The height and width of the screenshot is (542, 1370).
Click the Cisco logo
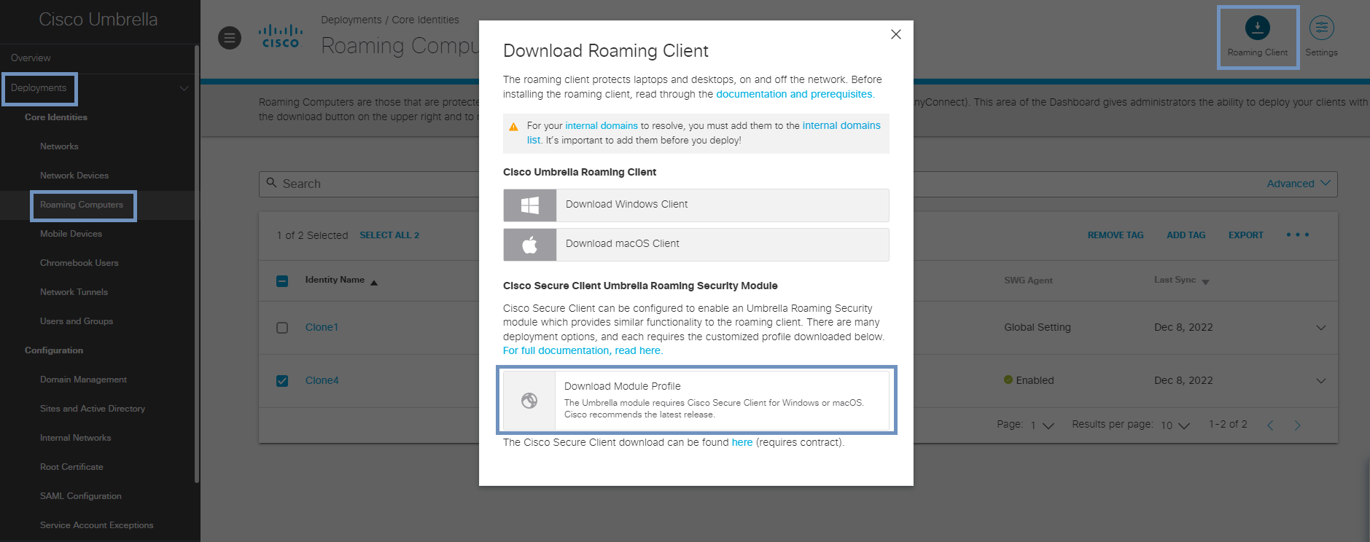[x=281, y=36]
